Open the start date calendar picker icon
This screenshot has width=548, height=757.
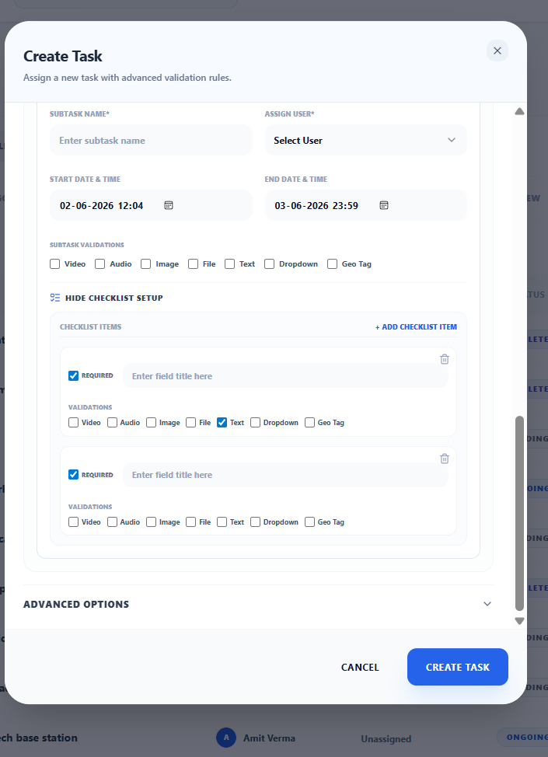pyautogui.click(x=169, y=205)
